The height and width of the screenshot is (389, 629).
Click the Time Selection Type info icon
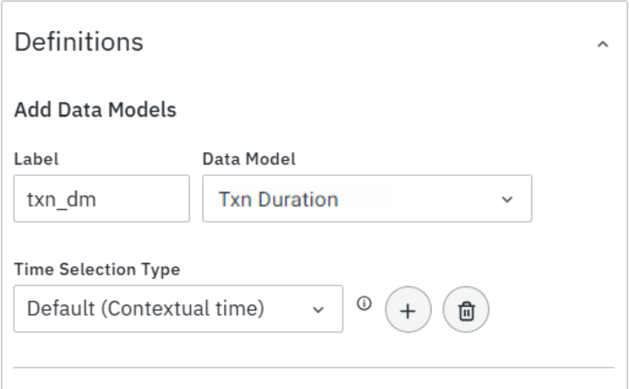(364, 303)
